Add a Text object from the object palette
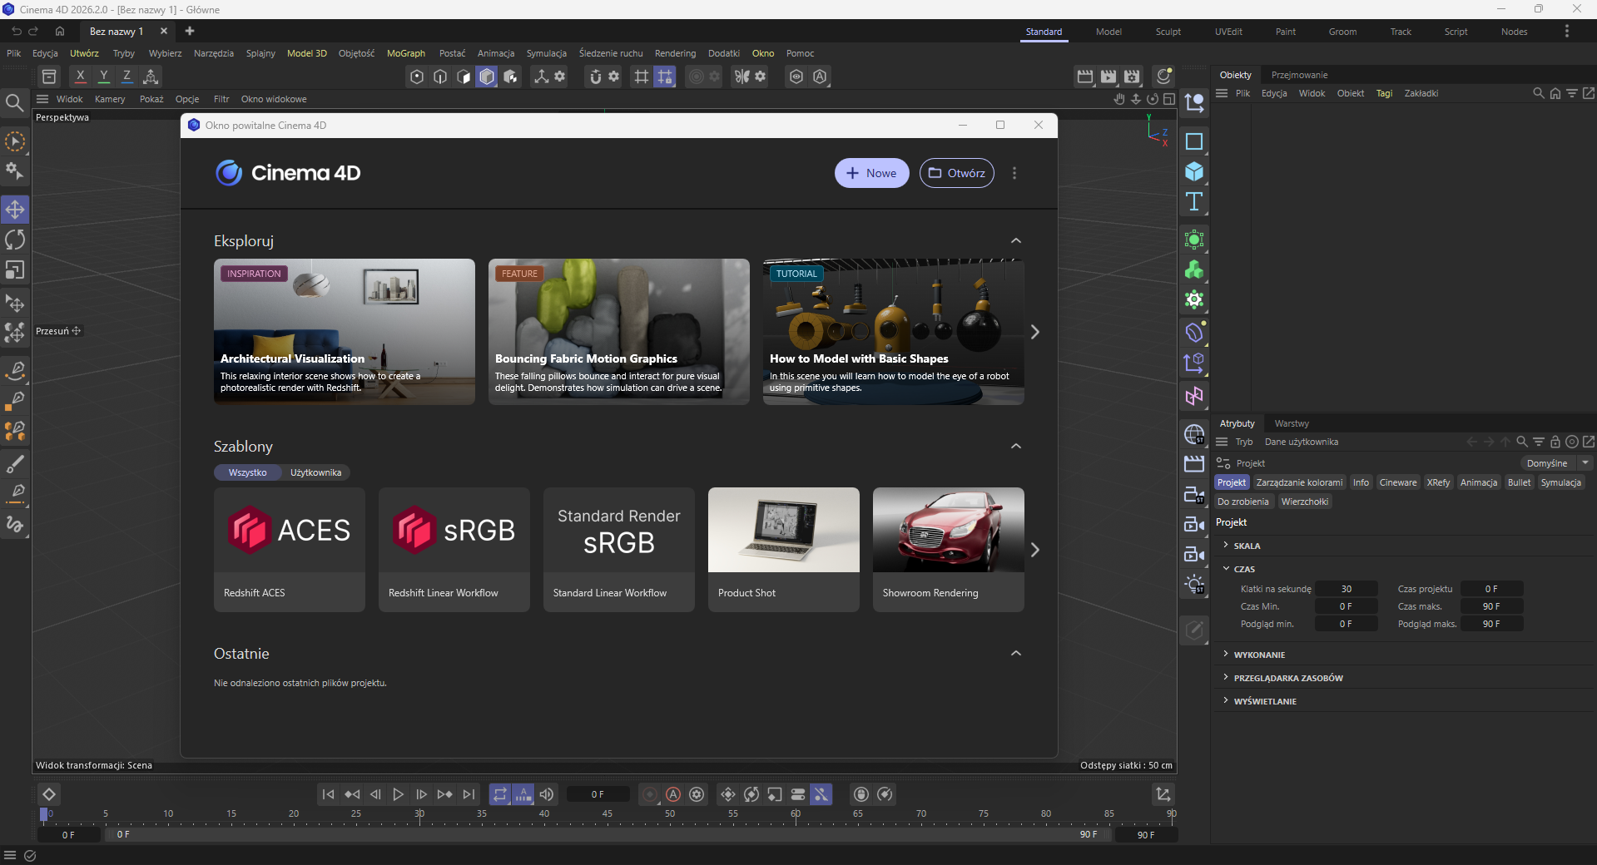This screenshot has width=1597, height=865. [x=1194, y=201]
